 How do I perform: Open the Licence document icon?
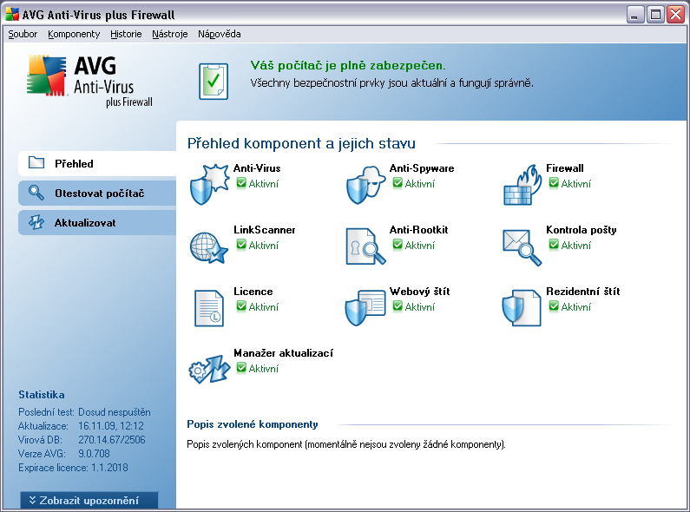pos(209,308)
